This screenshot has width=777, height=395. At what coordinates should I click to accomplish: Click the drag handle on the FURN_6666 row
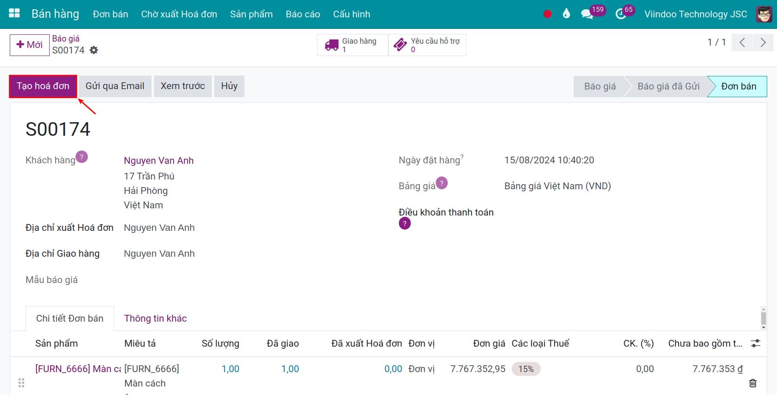(22, 383)
